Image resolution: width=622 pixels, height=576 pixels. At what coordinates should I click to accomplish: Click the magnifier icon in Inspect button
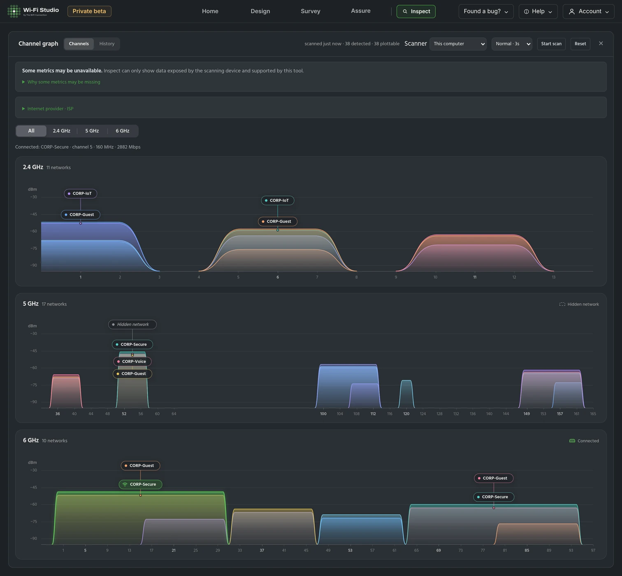click(405, 12)
